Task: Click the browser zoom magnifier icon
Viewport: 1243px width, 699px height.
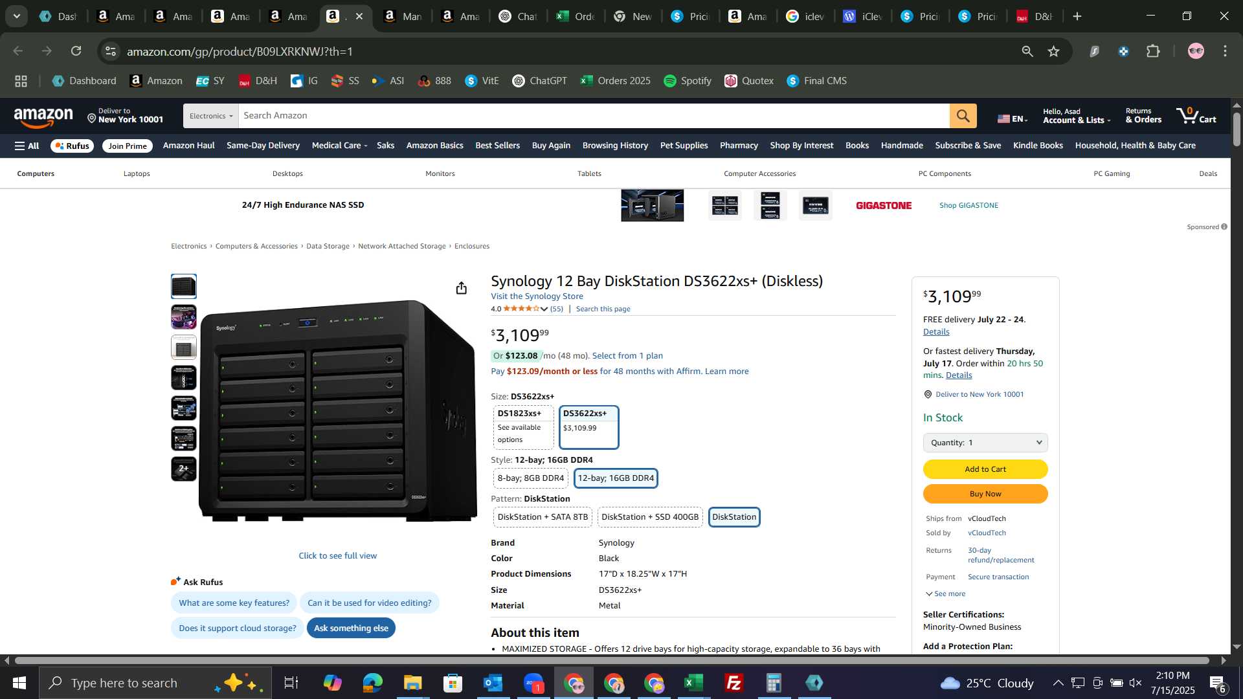Action: coord(1027,51)
